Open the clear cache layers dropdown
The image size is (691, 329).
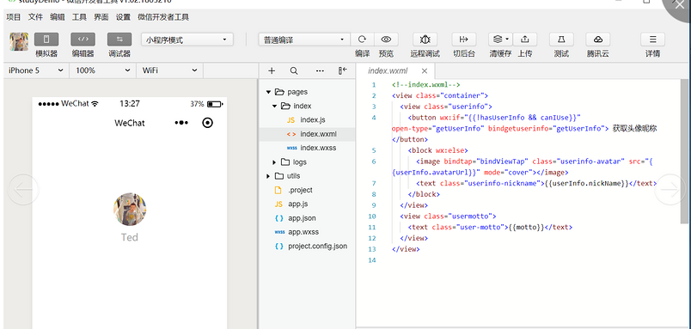coord(500,40)
